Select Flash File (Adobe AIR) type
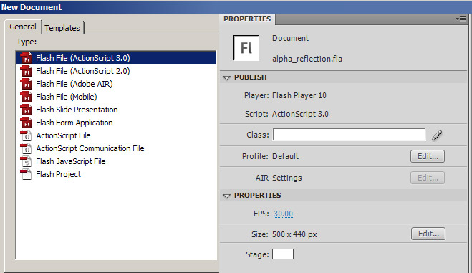The height and width of the screenshot is (273, 472). [116, 84]
